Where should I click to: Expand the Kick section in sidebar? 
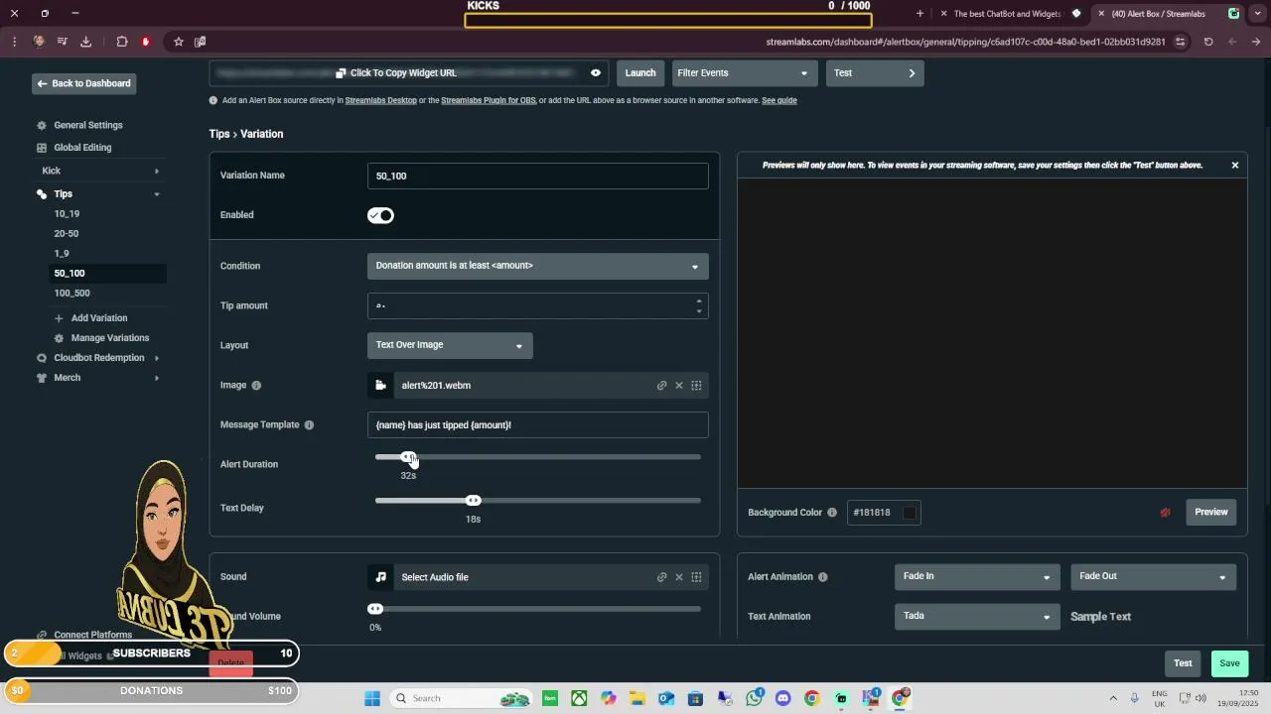pos(157,172)
